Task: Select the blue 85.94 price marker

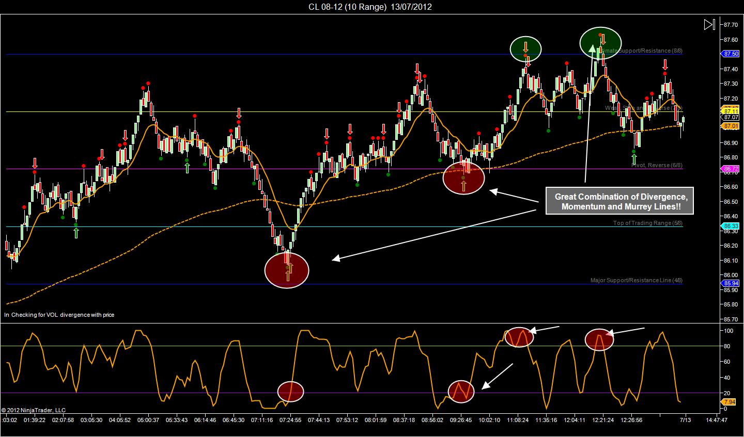Action: 730,283
